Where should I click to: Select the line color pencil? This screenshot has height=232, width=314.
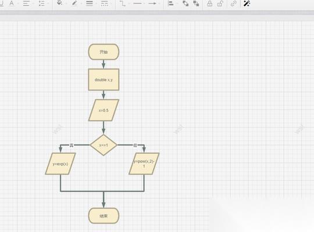point(74,3)
